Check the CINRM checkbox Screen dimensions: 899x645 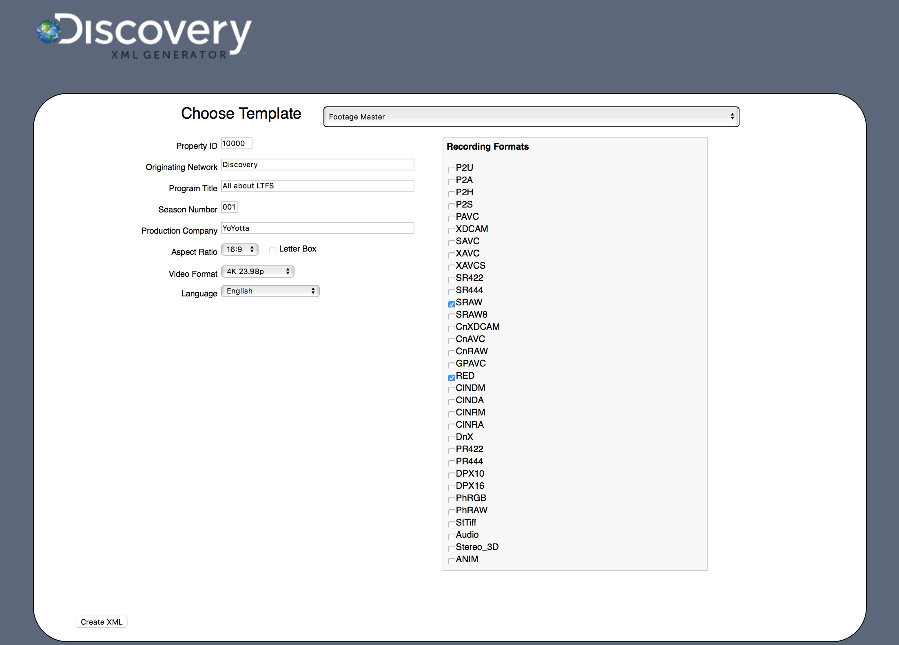click(452, 414)
